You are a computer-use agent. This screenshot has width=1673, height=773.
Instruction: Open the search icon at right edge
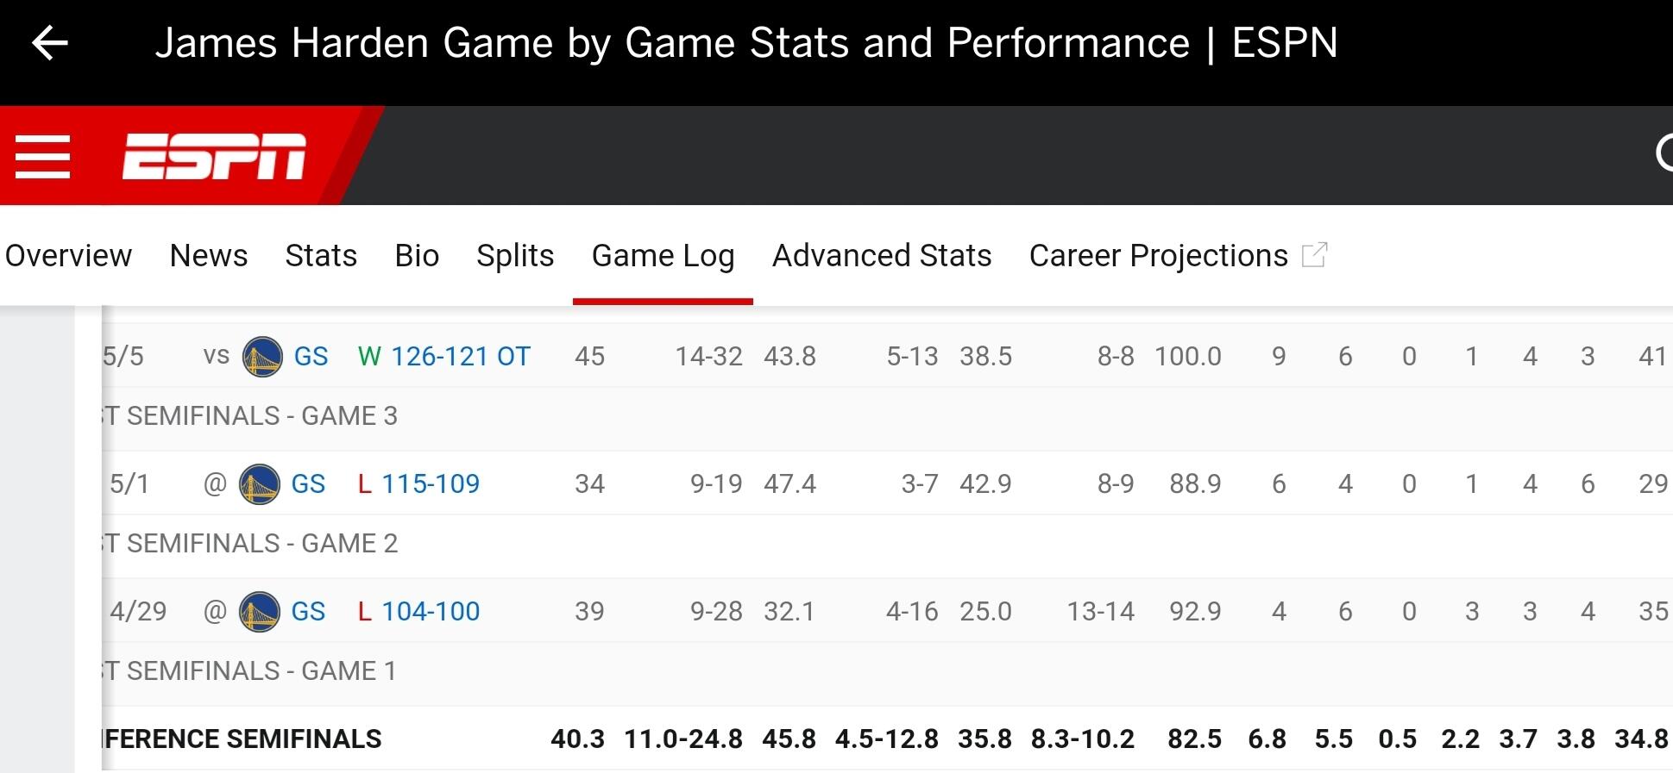tap(1664, 154)
